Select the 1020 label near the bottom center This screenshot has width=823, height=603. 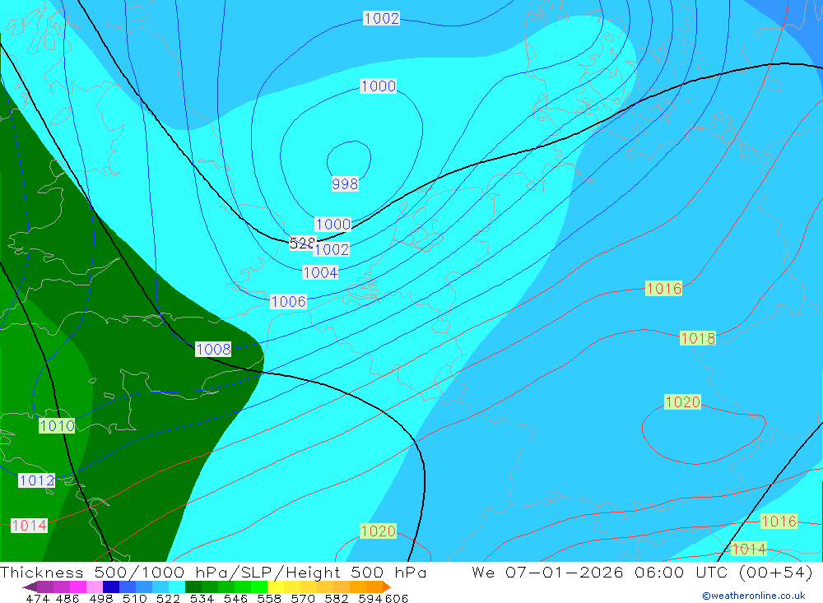pyautogui.click(x=378, y=531)
